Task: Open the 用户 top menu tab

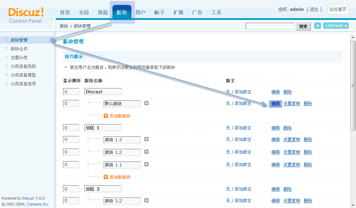Action: (141, 13)
